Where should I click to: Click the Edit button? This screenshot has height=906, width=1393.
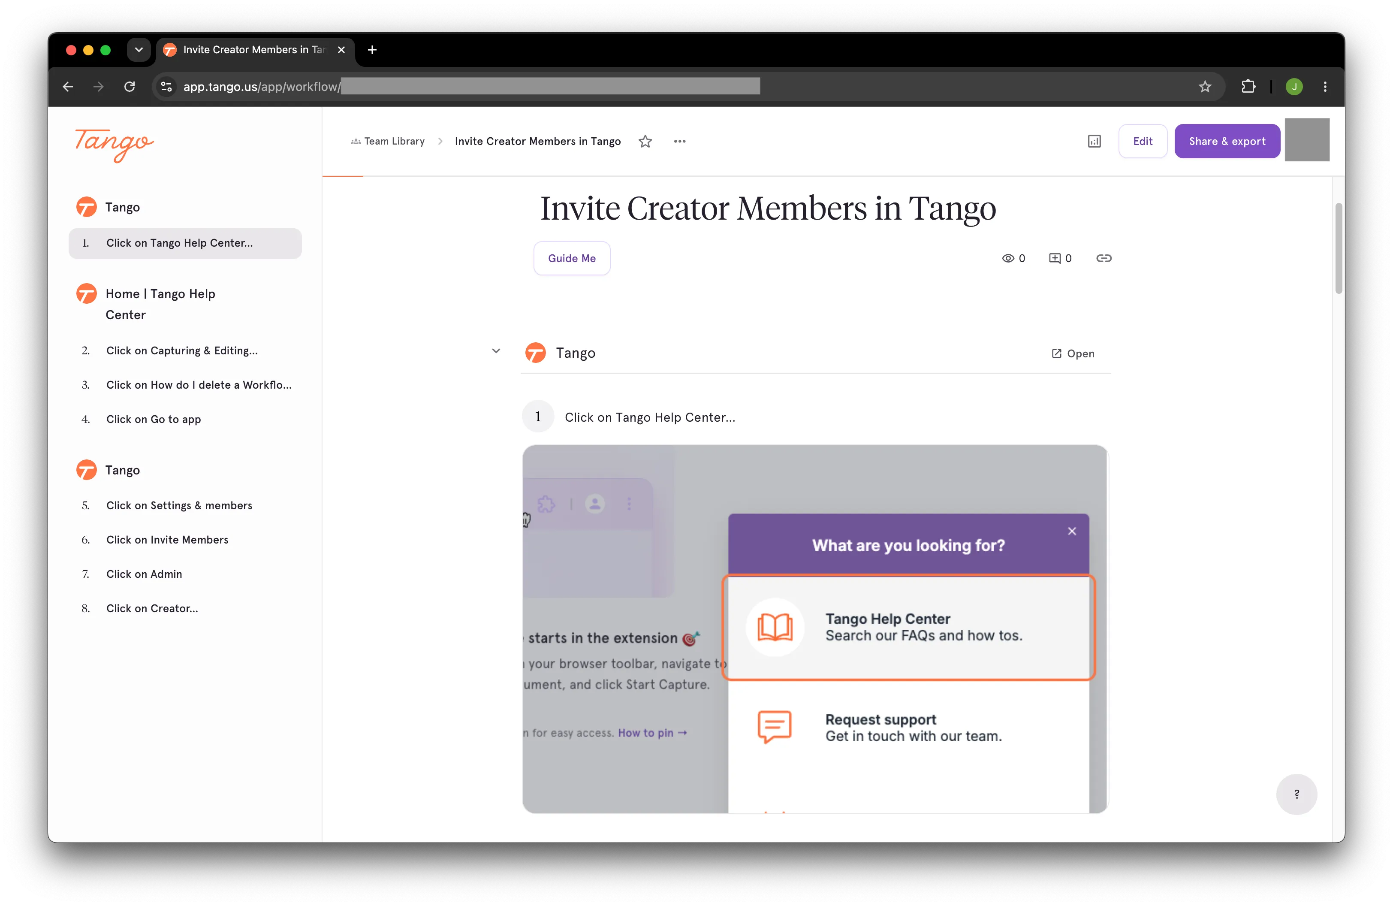tap(1143, 141)
